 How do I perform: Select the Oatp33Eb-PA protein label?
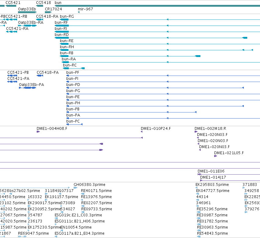[31, 85]
